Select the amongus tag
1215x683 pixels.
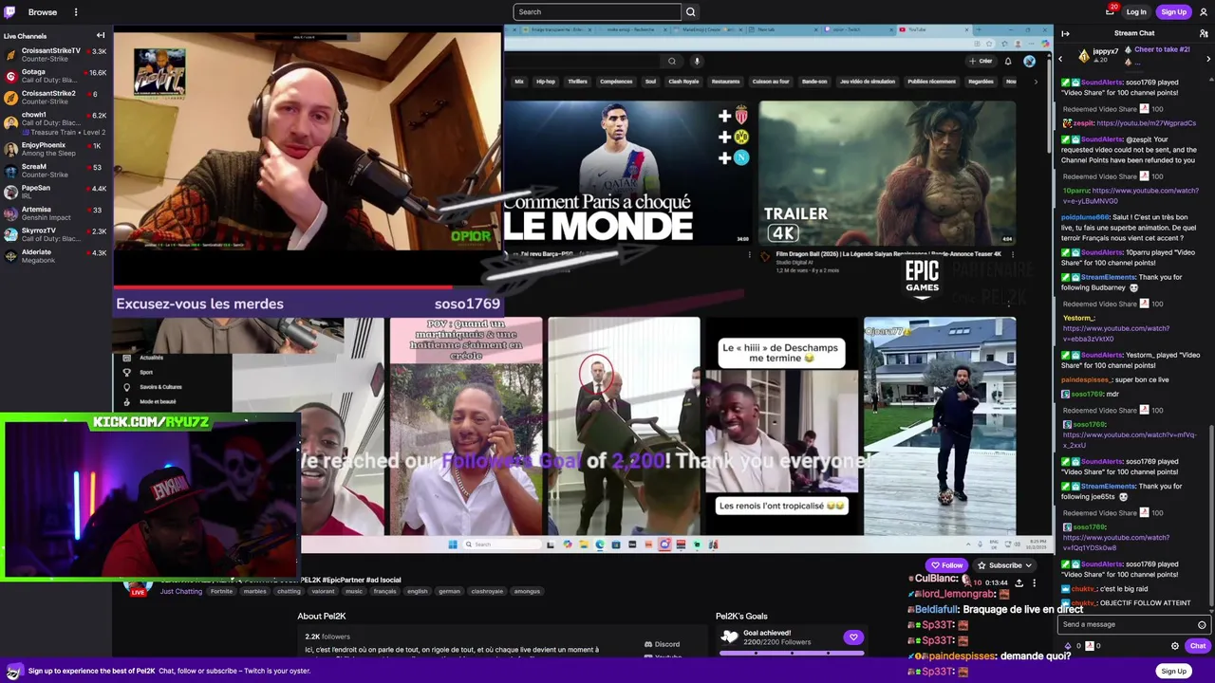(527, 591)
